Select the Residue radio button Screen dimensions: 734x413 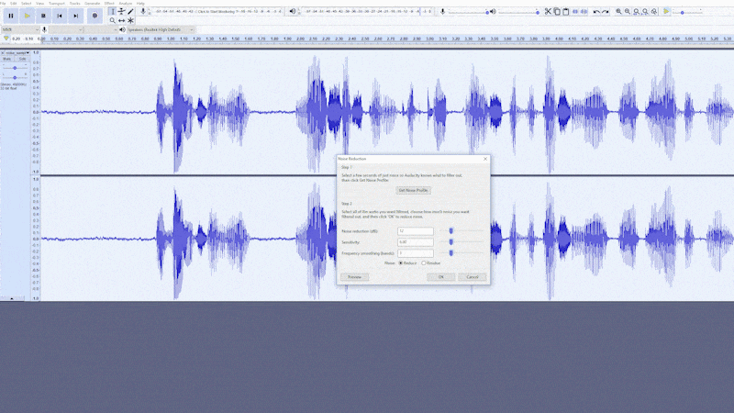click(x=424, y=263)
